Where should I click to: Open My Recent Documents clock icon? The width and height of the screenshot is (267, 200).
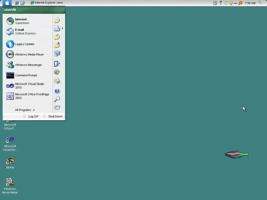tap(57, 28)
